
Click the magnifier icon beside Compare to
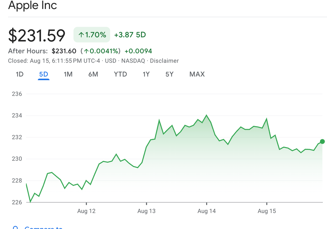[x=15, y=228]
